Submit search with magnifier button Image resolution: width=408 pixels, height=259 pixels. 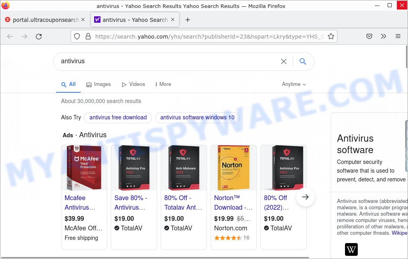[x=303, y=62]
